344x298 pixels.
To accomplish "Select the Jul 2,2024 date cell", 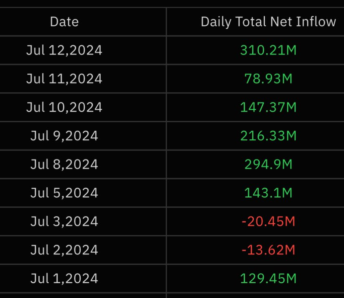I will coord(64,250).
